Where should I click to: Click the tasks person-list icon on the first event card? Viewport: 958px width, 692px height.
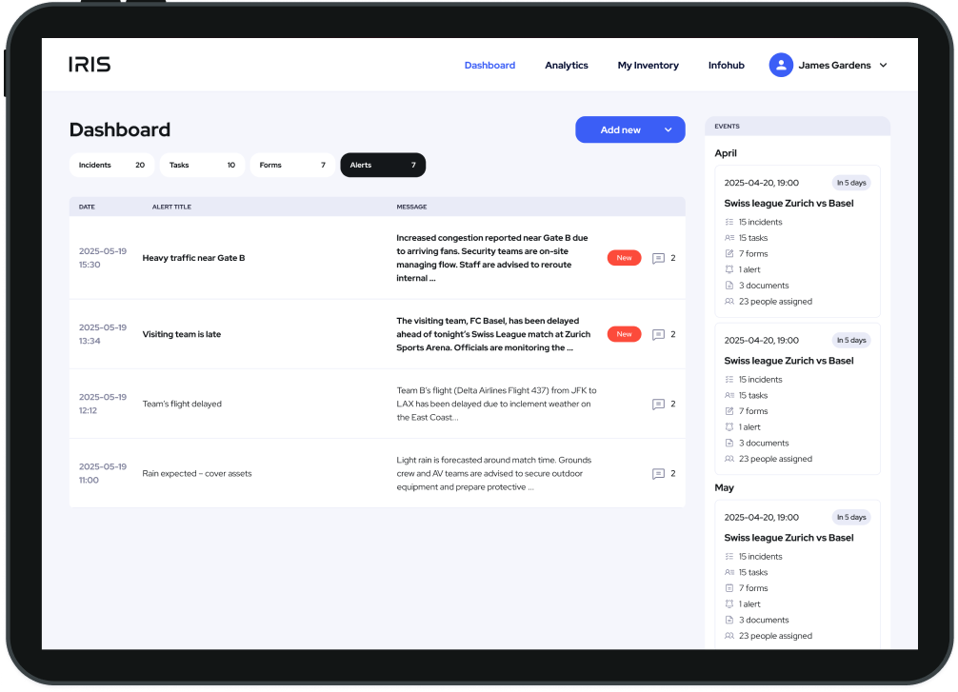(x=728, y=237)
